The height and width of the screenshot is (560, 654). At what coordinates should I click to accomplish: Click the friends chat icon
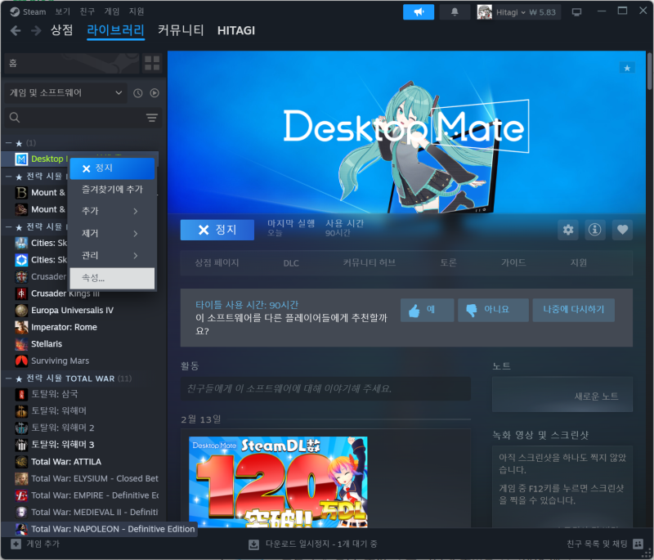(x=638, y=544)
